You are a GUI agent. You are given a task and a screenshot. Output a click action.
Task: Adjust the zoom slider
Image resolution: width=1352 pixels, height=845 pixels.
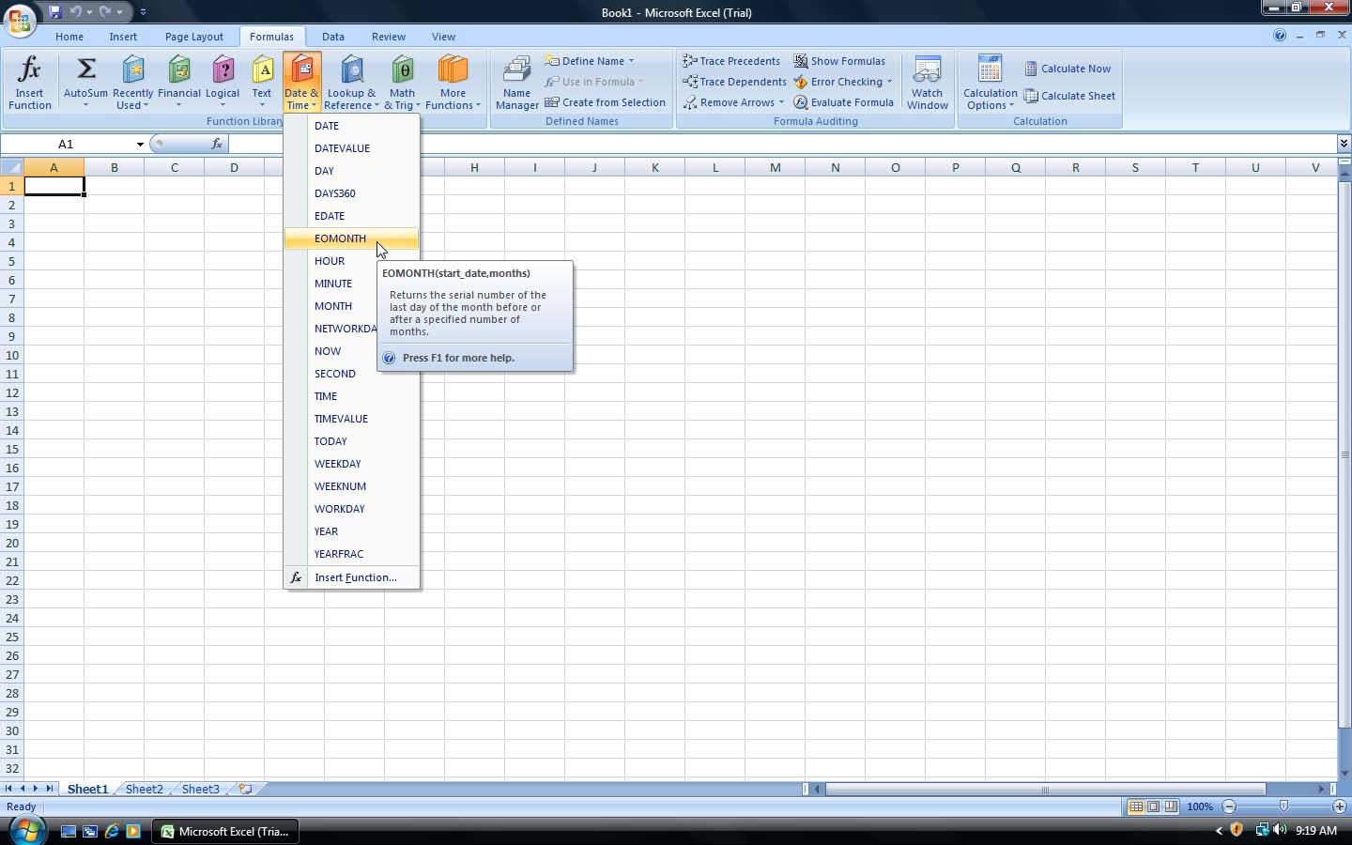click(1283, 807)
